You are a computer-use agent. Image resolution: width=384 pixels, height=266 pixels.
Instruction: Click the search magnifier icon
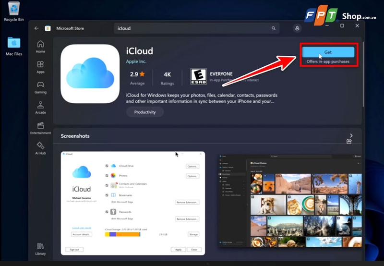273,28
